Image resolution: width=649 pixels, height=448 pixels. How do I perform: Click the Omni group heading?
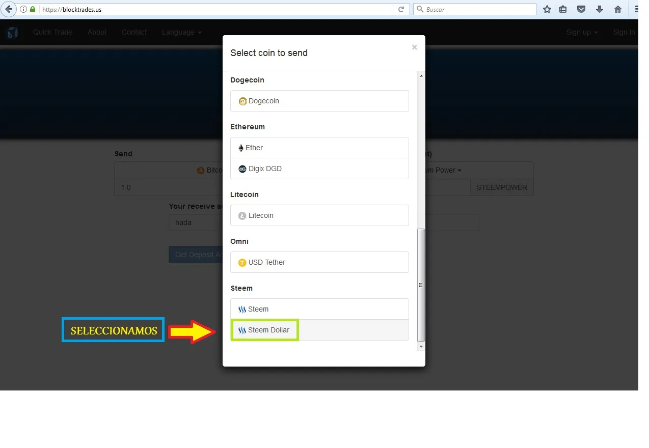(x=239, y=241)
